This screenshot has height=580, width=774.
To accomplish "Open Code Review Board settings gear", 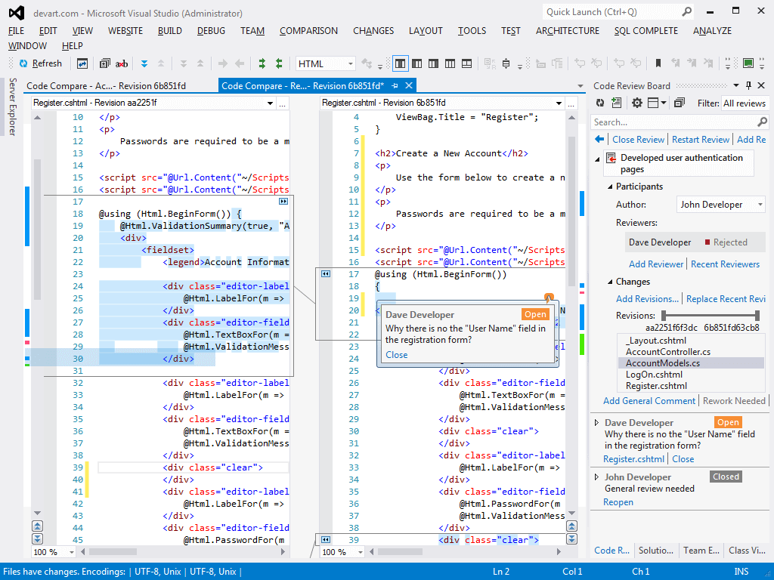I will pyautogui.click(x=637, y=103).
